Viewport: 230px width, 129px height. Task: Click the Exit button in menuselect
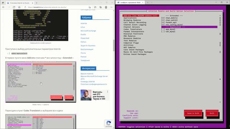[x=212, y=113]
